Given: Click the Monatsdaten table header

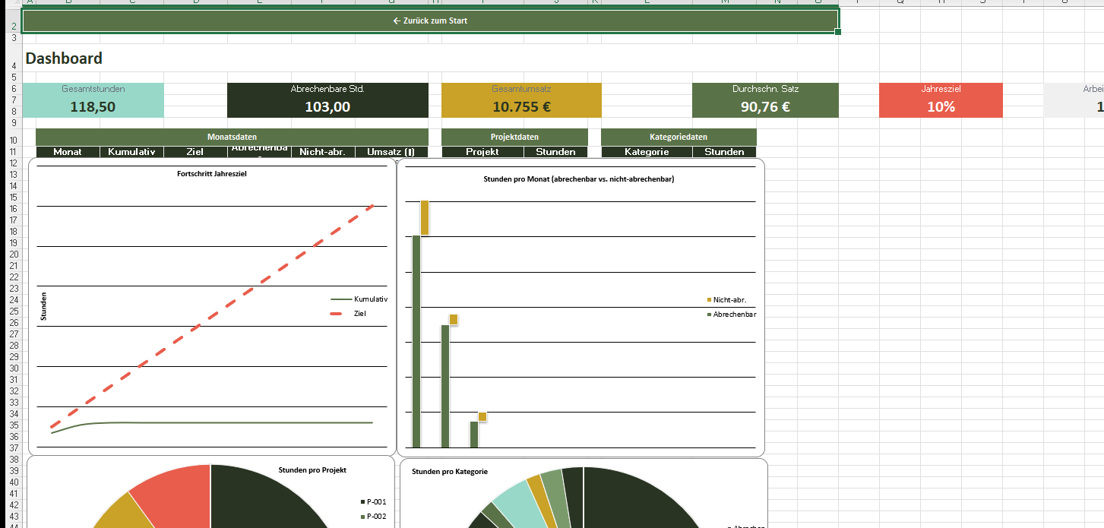Looking at the screenshot, I should (x=232, y=137).
